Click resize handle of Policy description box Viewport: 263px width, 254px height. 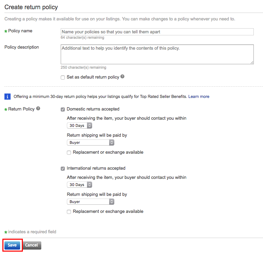tap(252, 62)
